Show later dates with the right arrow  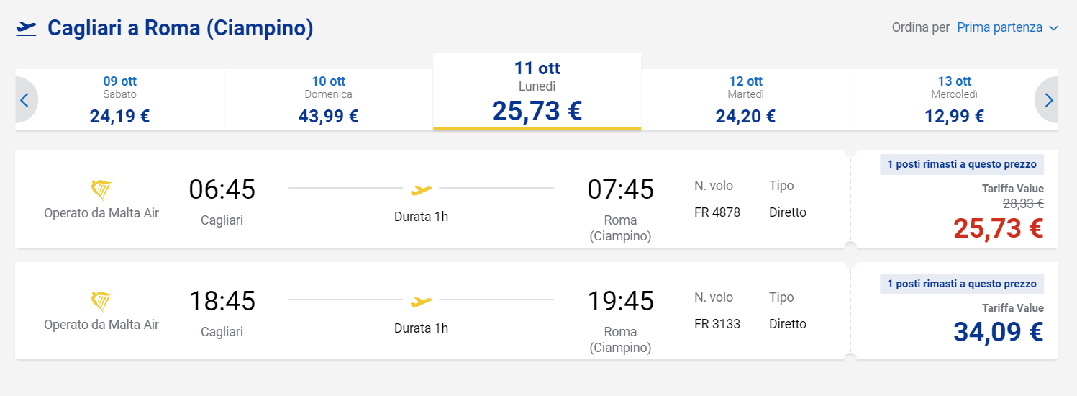click(1048, 100)
